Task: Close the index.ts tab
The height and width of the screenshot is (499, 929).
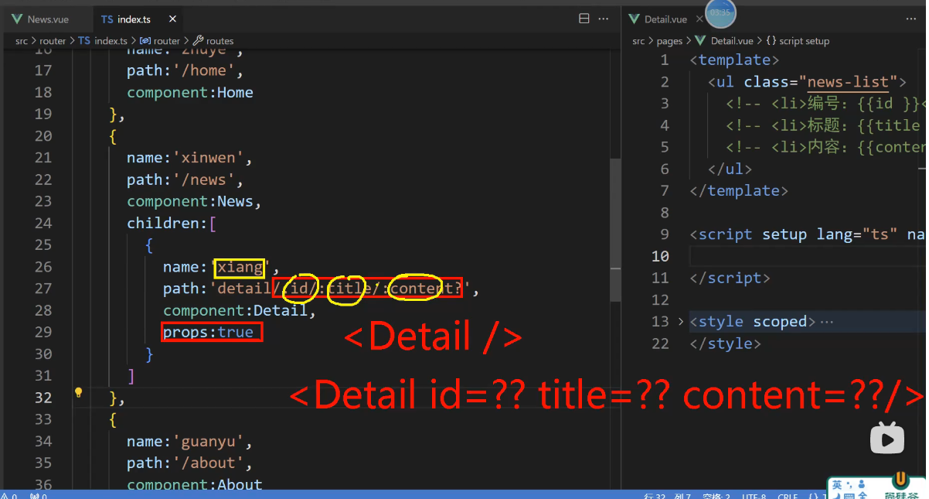Action: coord(172,19)
